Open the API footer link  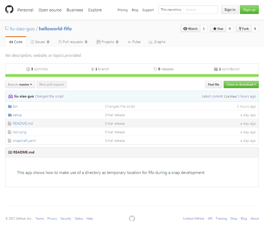[210, 219]
